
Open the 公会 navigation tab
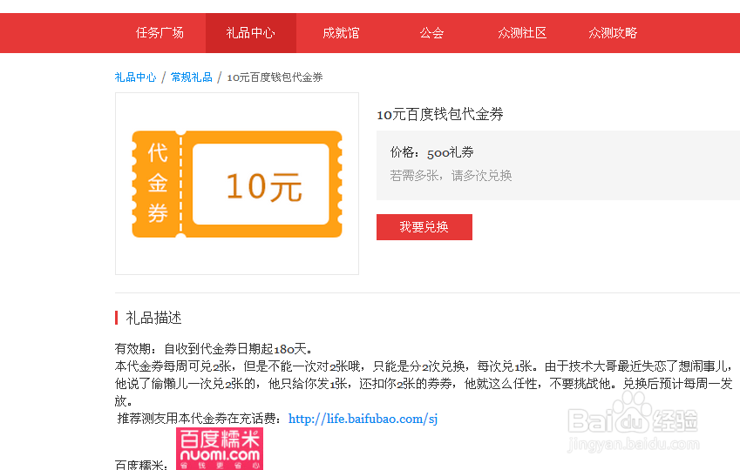click(x=431, y=33)
